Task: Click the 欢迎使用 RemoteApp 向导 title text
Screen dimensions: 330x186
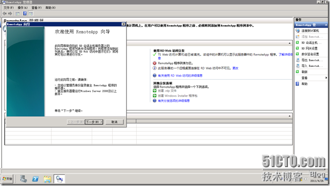Action: [82, 32]
